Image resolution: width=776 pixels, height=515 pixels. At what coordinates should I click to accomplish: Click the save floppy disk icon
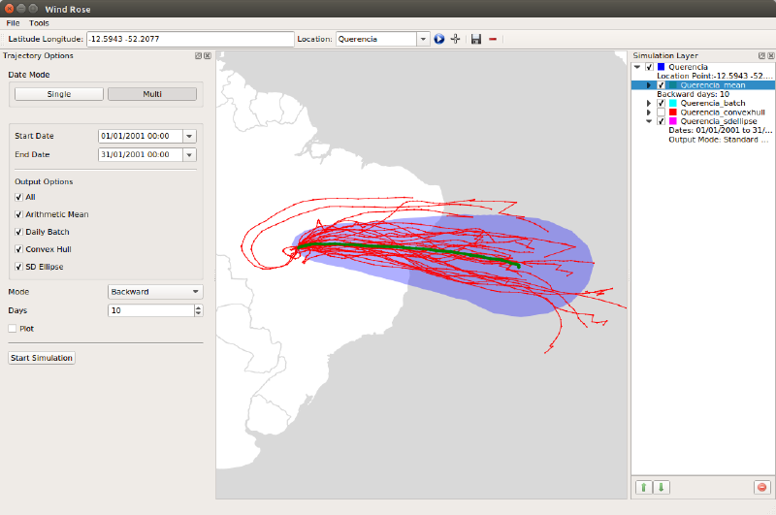tap(475, 40)
